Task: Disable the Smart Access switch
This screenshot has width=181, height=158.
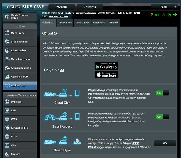Action: click(x=162, y=117)
